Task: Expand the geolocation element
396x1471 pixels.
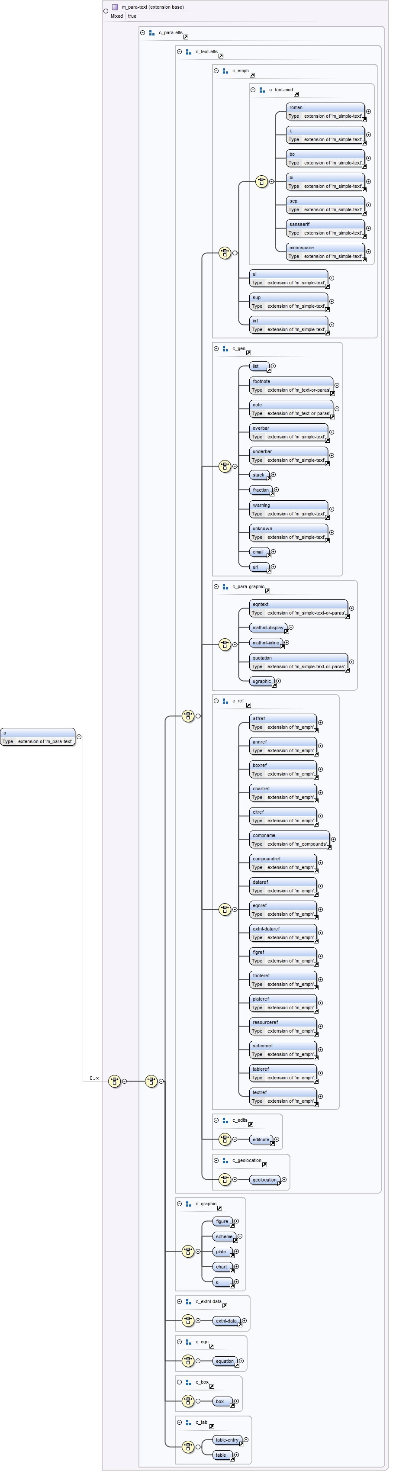Action: pos(284,1179)
